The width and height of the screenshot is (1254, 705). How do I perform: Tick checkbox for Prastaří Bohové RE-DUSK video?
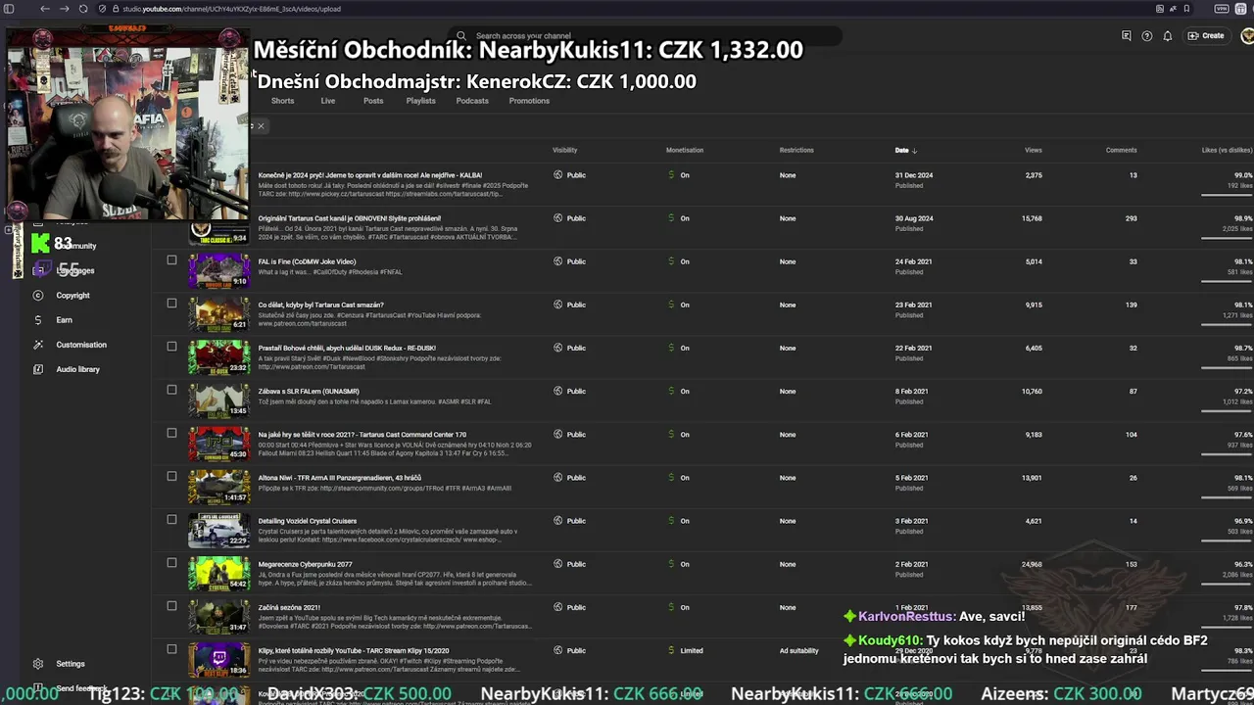tap(171, 346)
